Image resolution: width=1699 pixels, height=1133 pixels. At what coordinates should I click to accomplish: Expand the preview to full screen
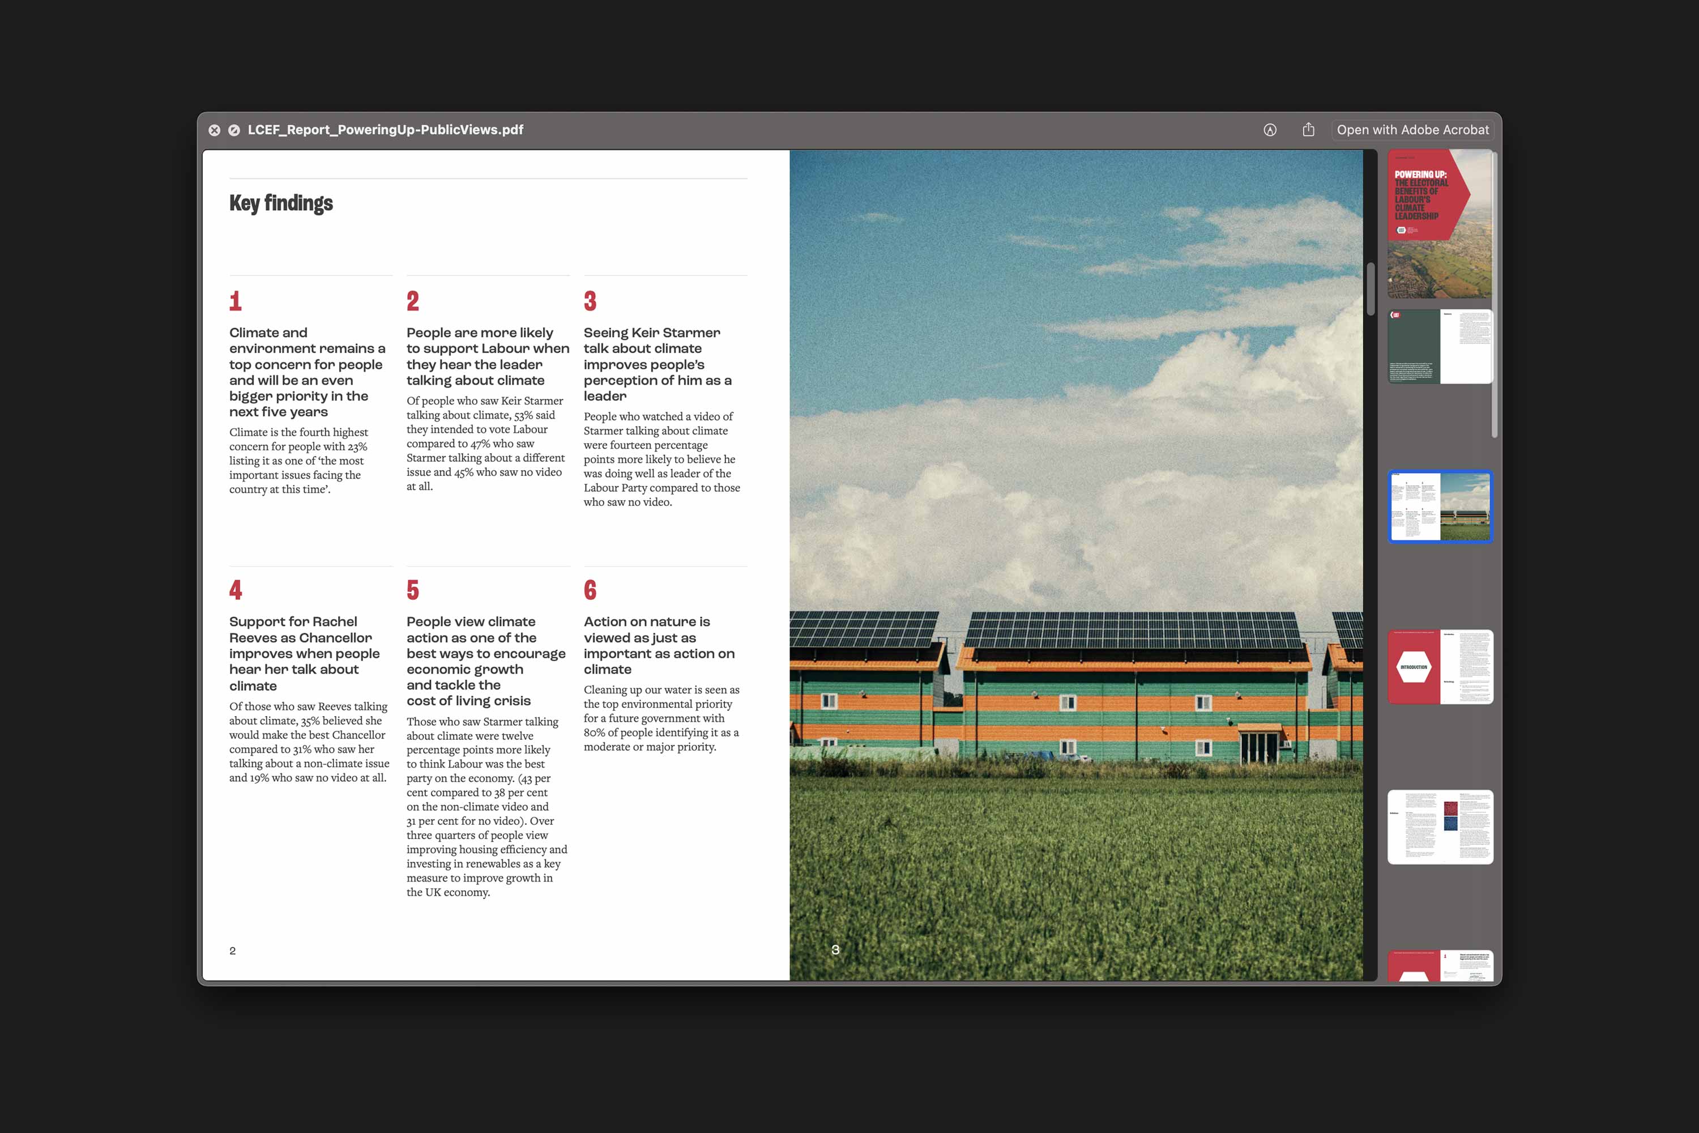tap(234, 130)
